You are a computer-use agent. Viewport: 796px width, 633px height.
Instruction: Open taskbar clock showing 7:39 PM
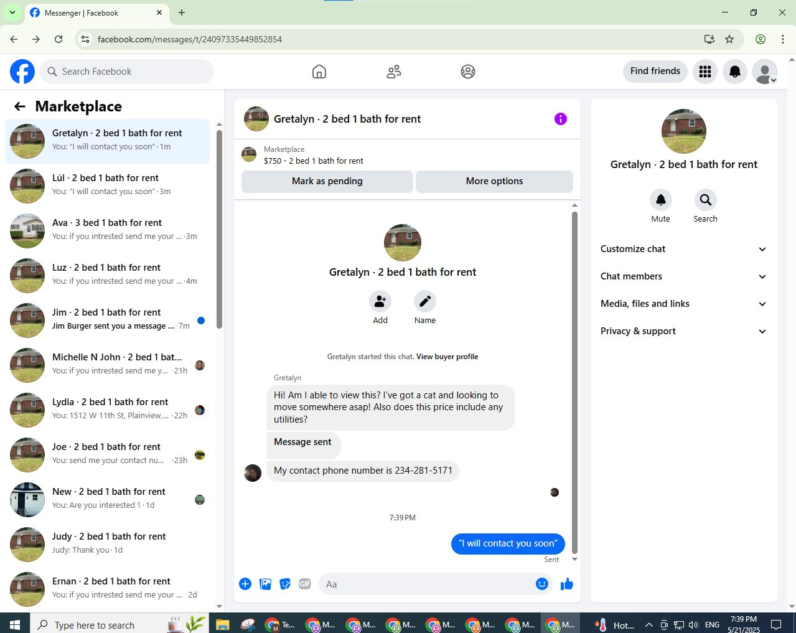tap(744, 625)
